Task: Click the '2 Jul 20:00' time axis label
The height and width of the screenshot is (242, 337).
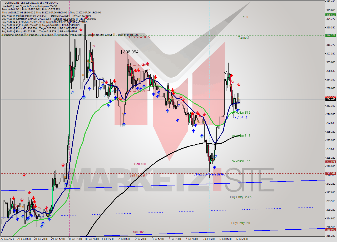Action: coord(141,239)
